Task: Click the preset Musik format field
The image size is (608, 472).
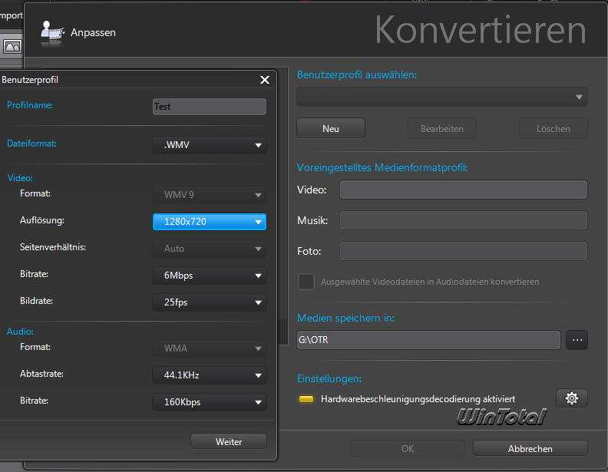Action: 464,220
